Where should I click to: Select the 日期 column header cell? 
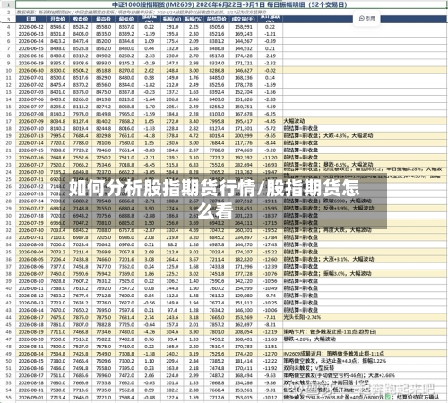click(31, 19)
